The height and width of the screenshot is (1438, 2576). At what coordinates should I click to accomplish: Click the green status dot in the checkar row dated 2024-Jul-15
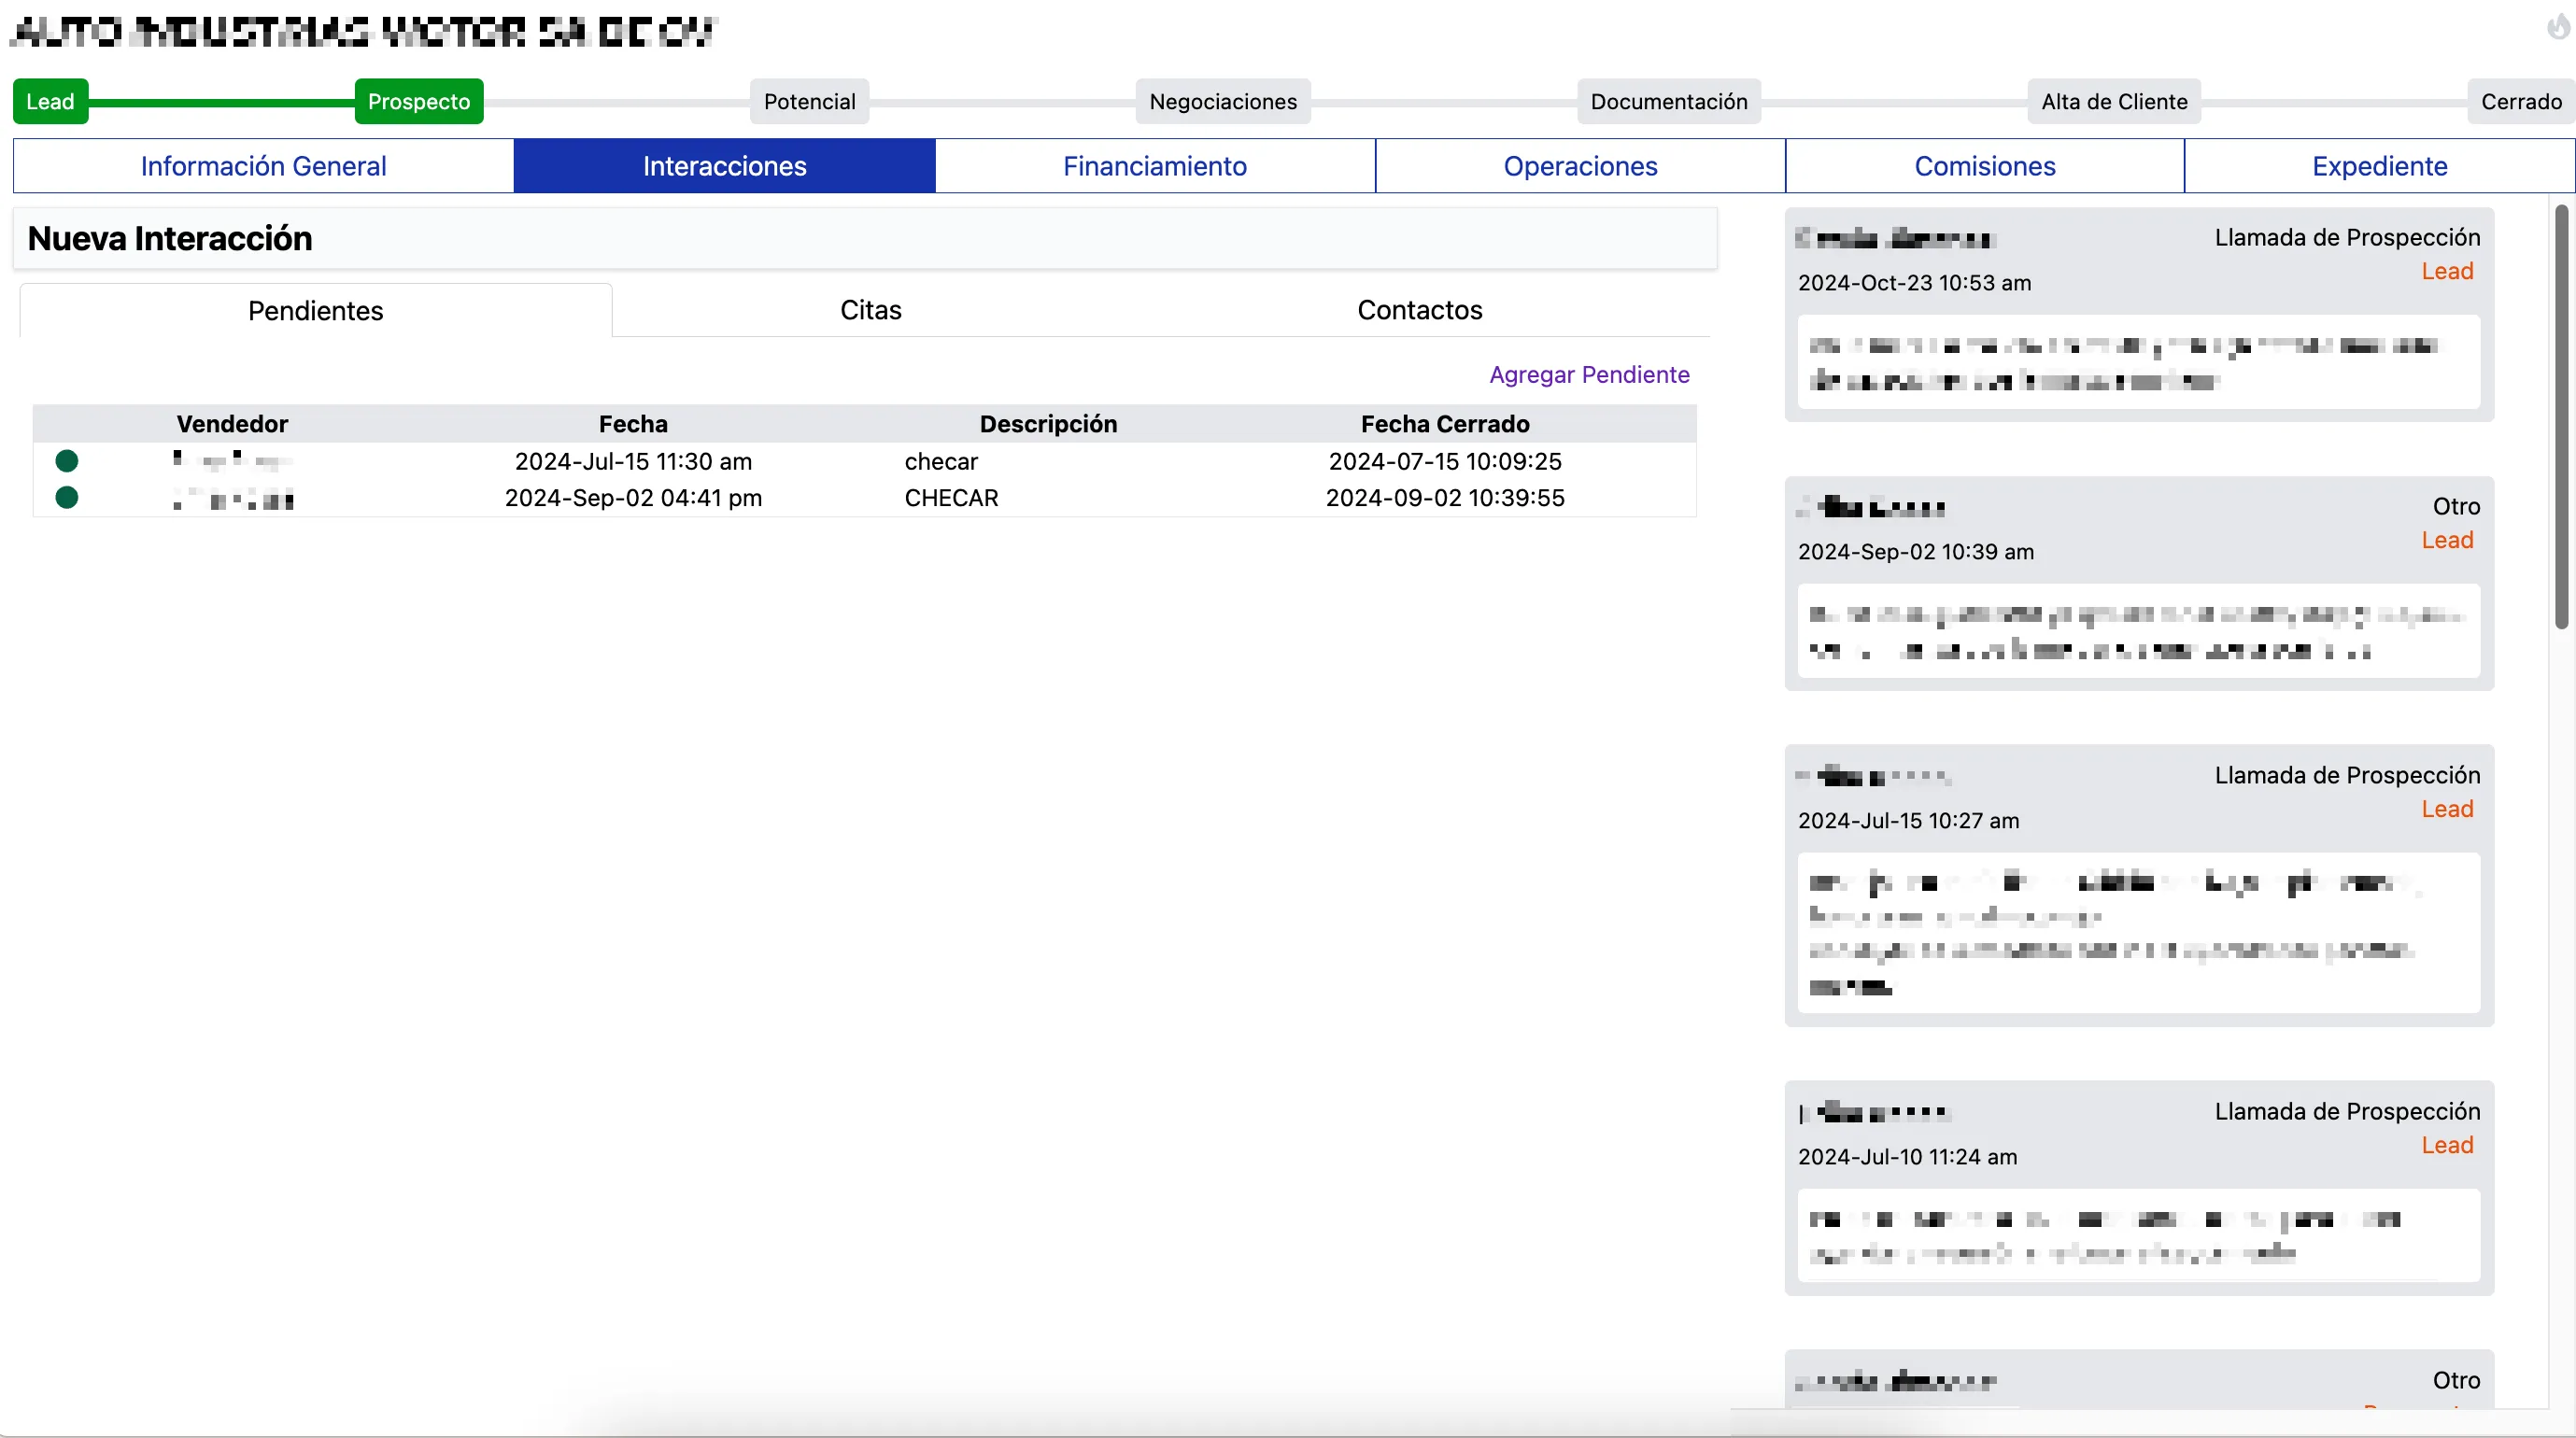coord(67,461)
